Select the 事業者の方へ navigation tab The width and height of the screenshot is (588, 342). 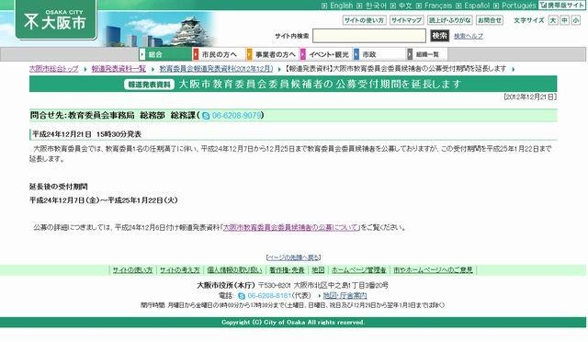(x=273, y=54)
